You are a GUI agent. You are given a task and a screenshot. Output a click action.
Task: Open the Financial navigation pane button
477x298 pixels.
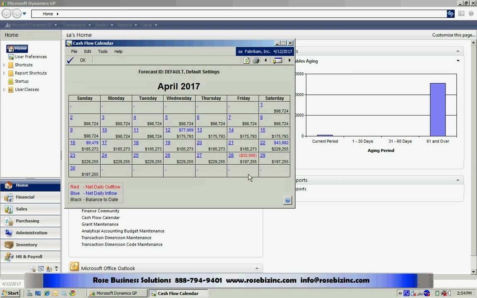pos(30,197)
